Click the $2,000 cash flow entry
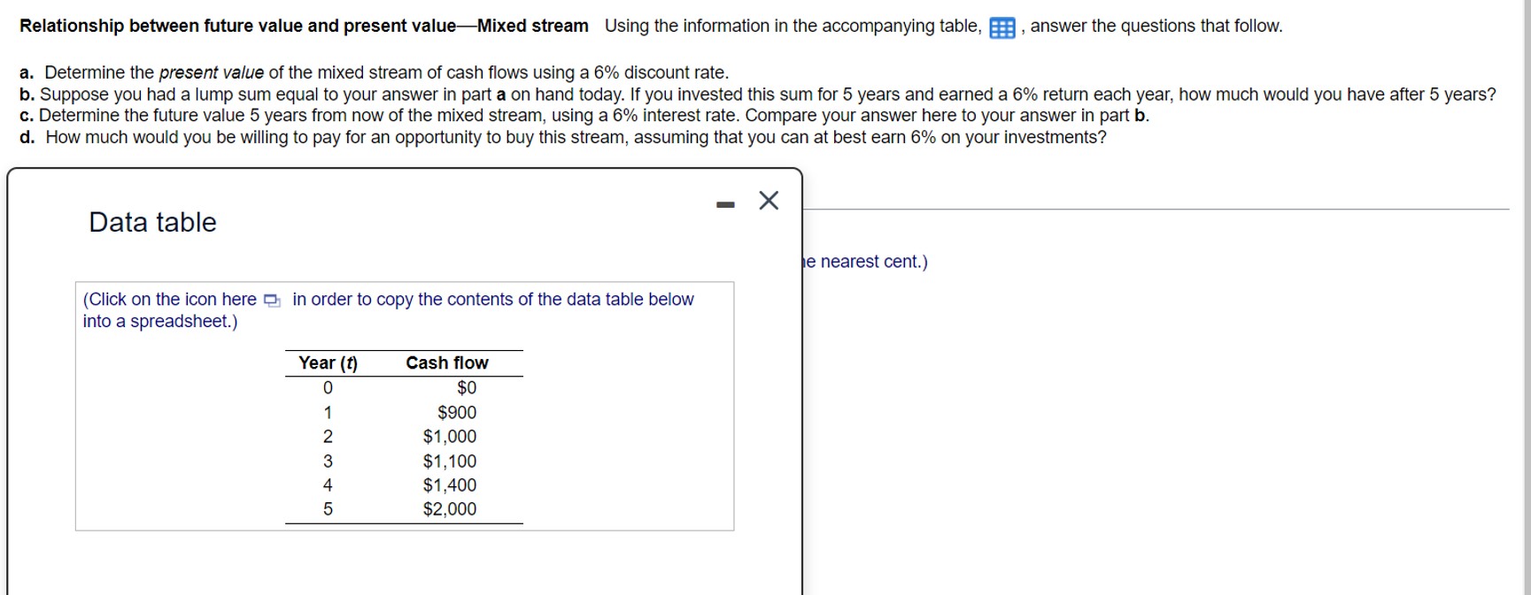The width and height of the screenshot is (1531, 595). 450,508
